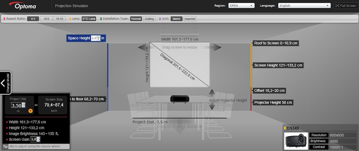Open the Region dropdown showing EMEA

[x=241, y=6]
